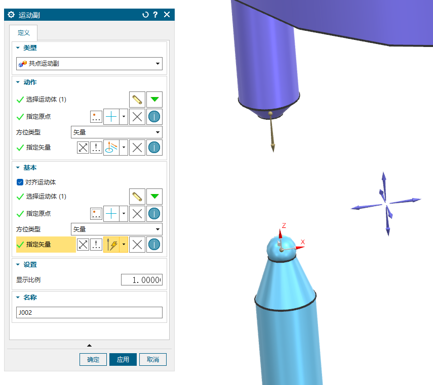
Task: Click the reset dialog icon in title bar
Action: pyautogui.click(x=146, y=15)
